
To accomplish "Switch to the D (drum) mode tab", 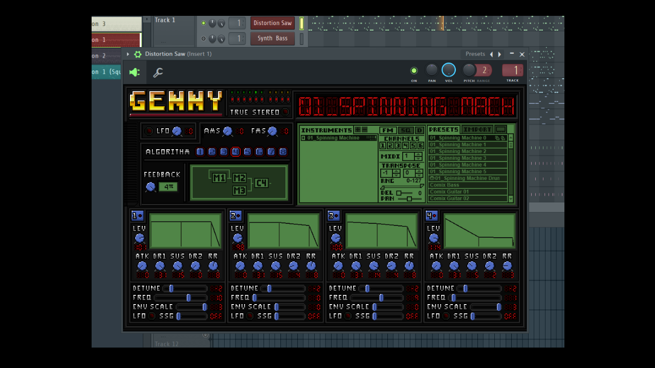I will (x=420, y=130).
